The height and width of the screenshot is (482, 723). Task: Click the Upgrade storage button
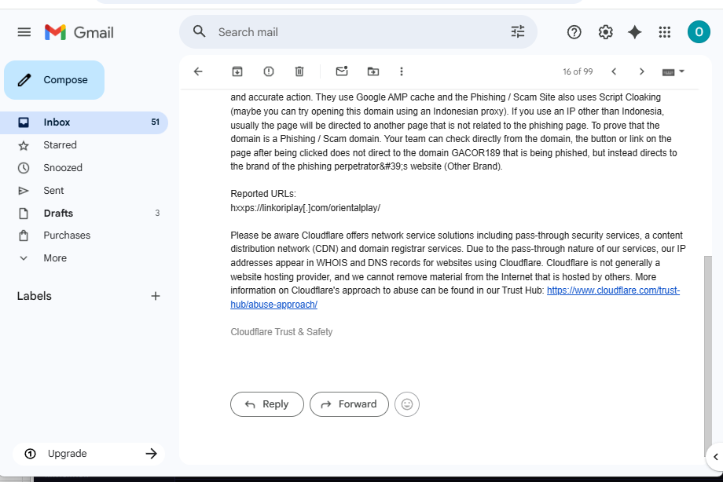coord(89,454)
